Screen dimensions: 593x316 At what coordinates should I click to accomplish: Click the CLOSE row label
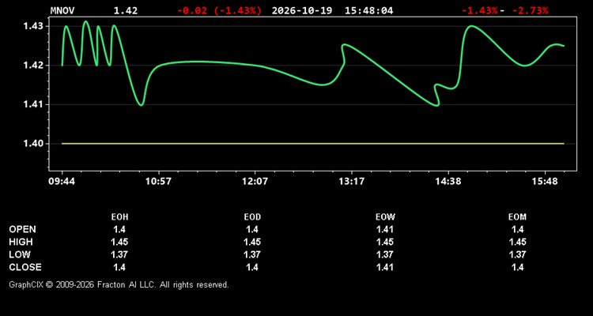[25, 267]
